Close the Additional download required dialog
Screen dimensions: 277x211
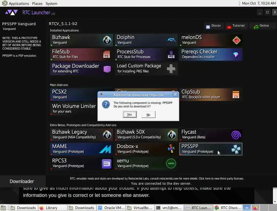[x=175, y=94]
